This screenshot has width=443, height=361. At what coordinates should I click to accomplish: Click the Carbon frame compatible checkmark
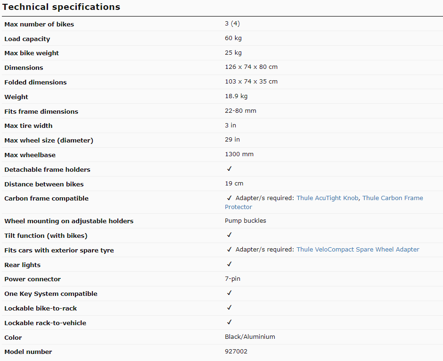[230, 198]
